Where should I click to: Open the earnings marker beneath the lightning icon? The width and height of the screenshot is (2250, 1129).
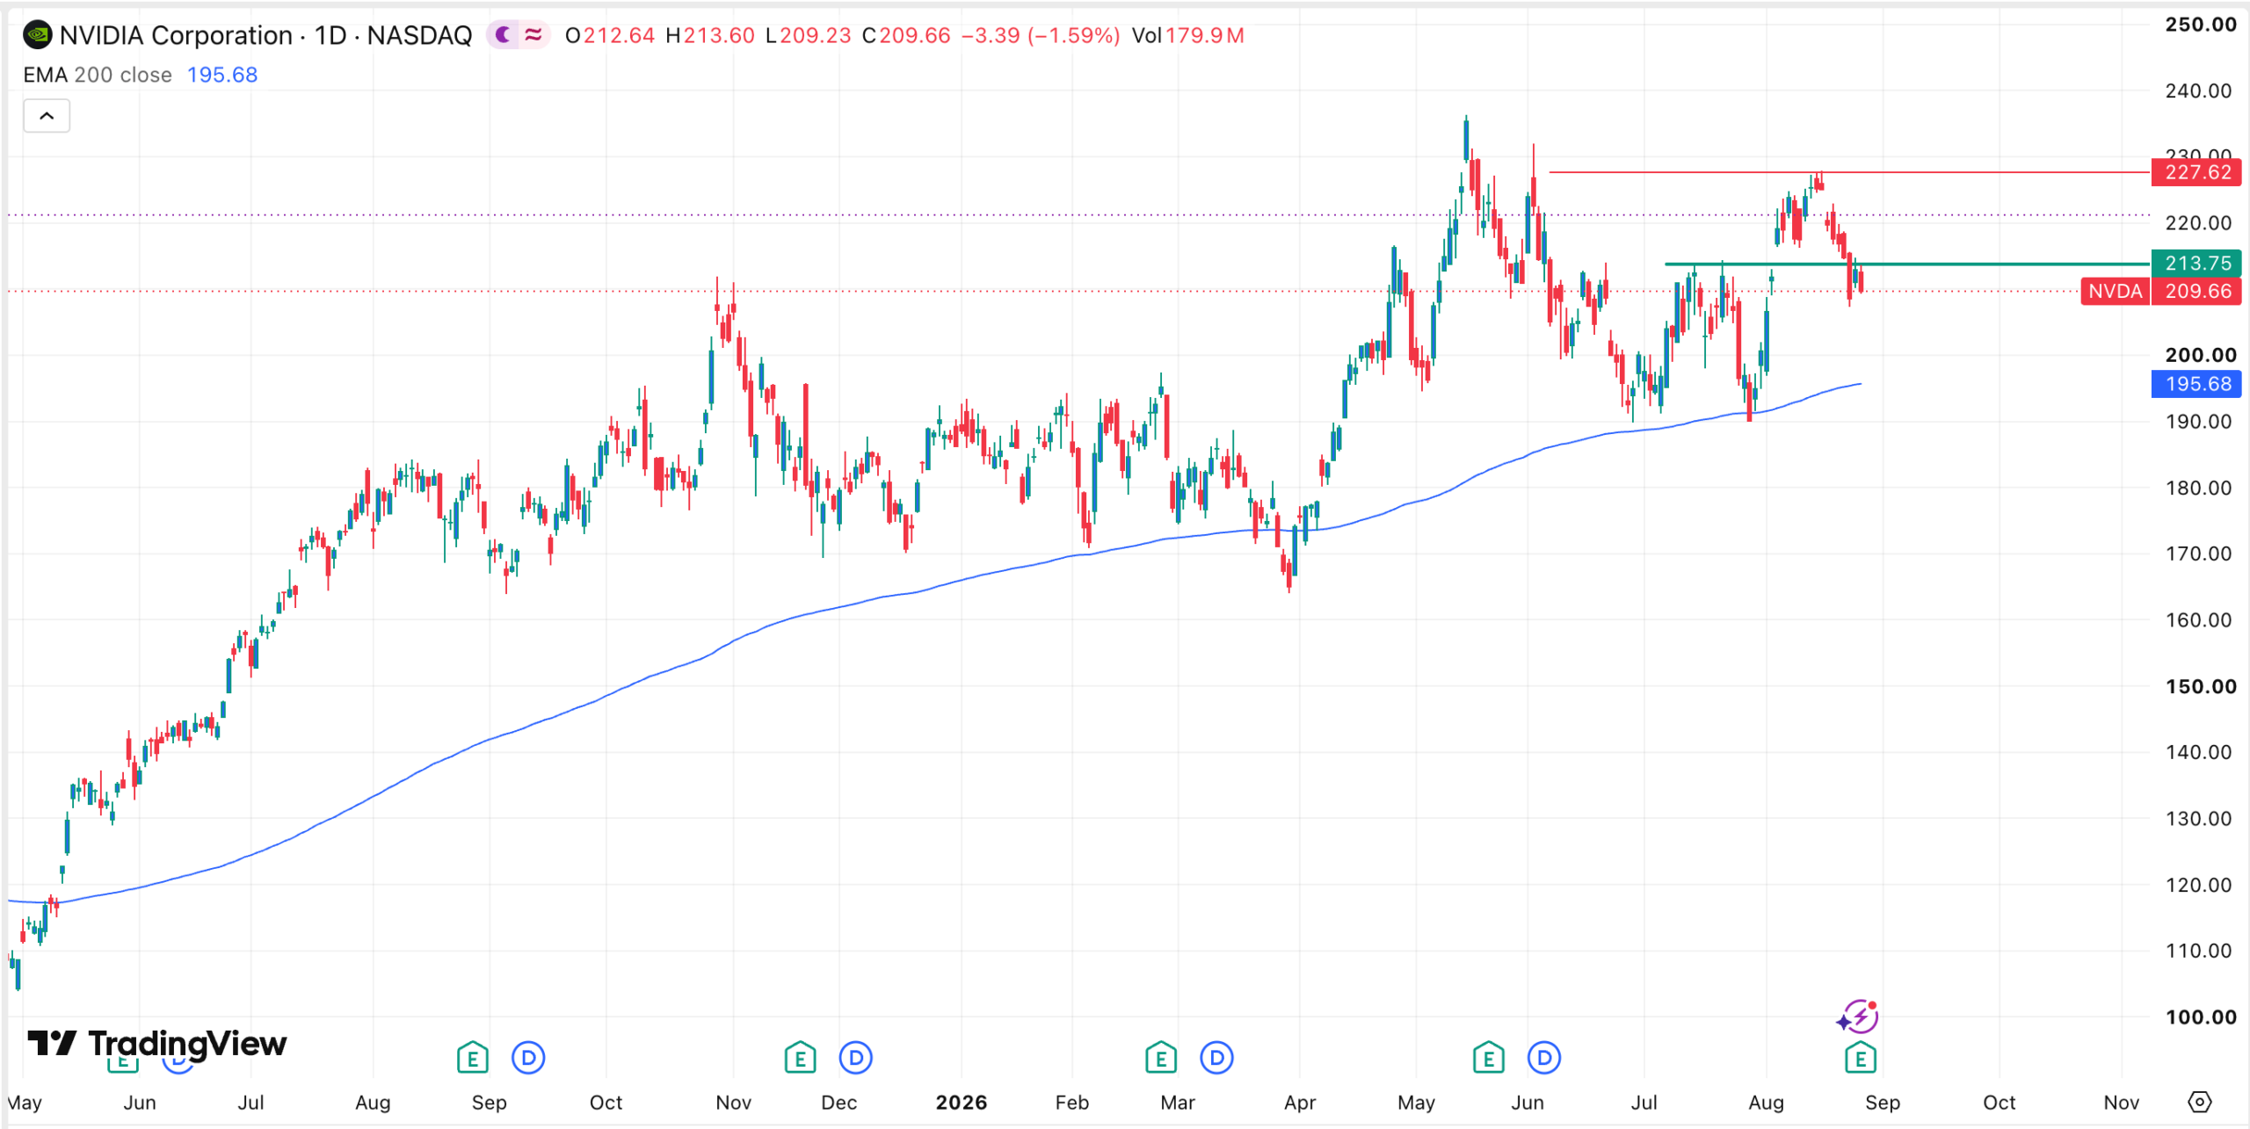pos(1860,1059)
